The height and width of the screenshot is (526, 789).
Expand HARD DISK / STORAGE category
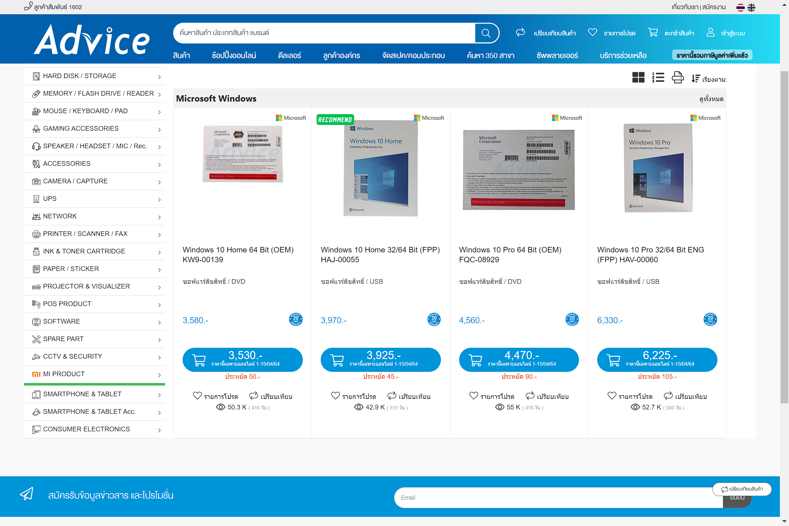click(x=94, y=76)
